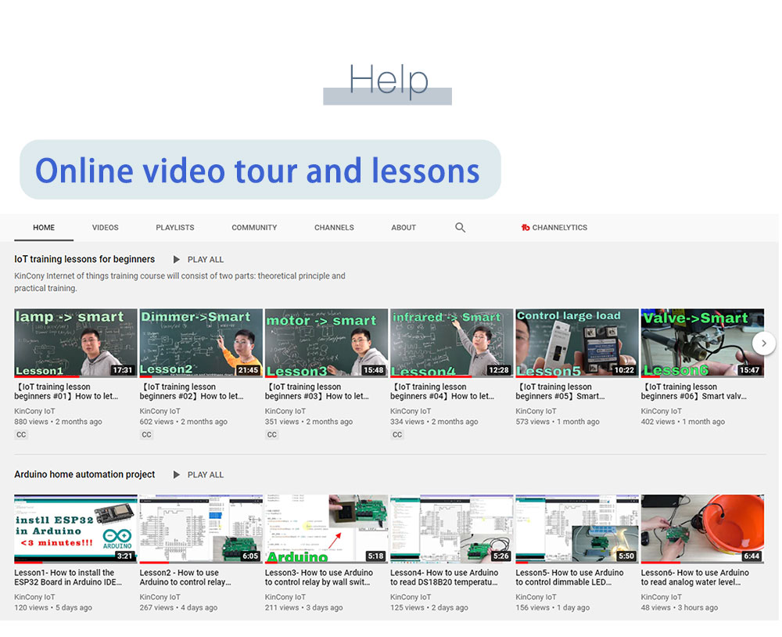Click CC badge under lesson #04 video
The image size is (782, 637).
[x=397, y=435]
